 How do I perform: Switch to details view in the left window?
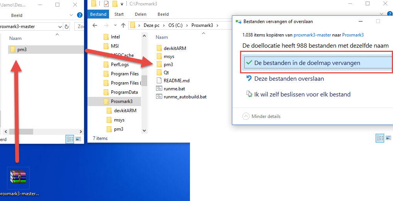[x=70, y=139]
